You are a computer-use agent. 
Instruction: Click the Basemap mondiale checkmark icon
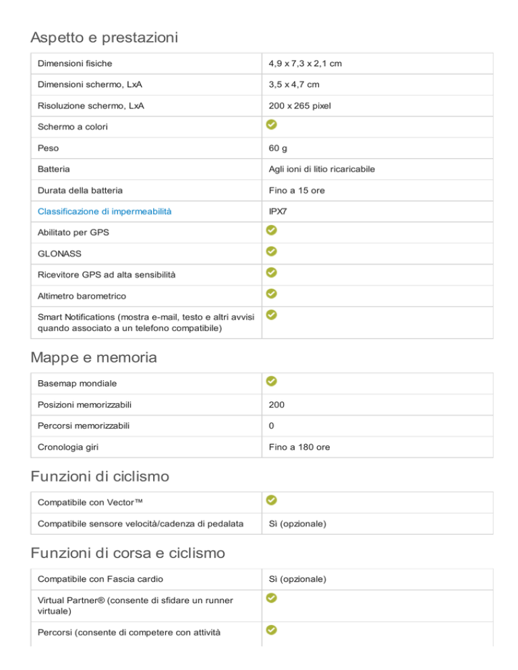[272, 381]
